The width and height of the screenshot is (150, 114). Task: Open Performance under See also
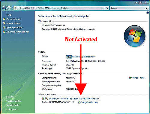pyautogui.click(x=12, y=109)
